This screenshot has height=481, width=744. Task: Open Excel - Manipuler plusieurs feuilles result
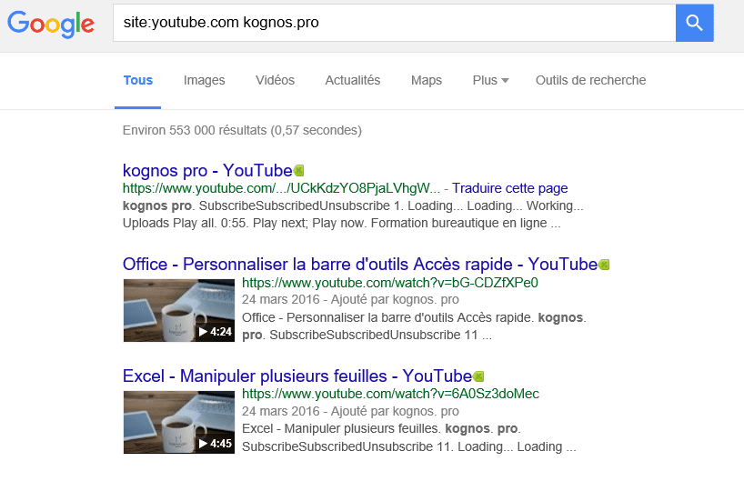(297, 376)
